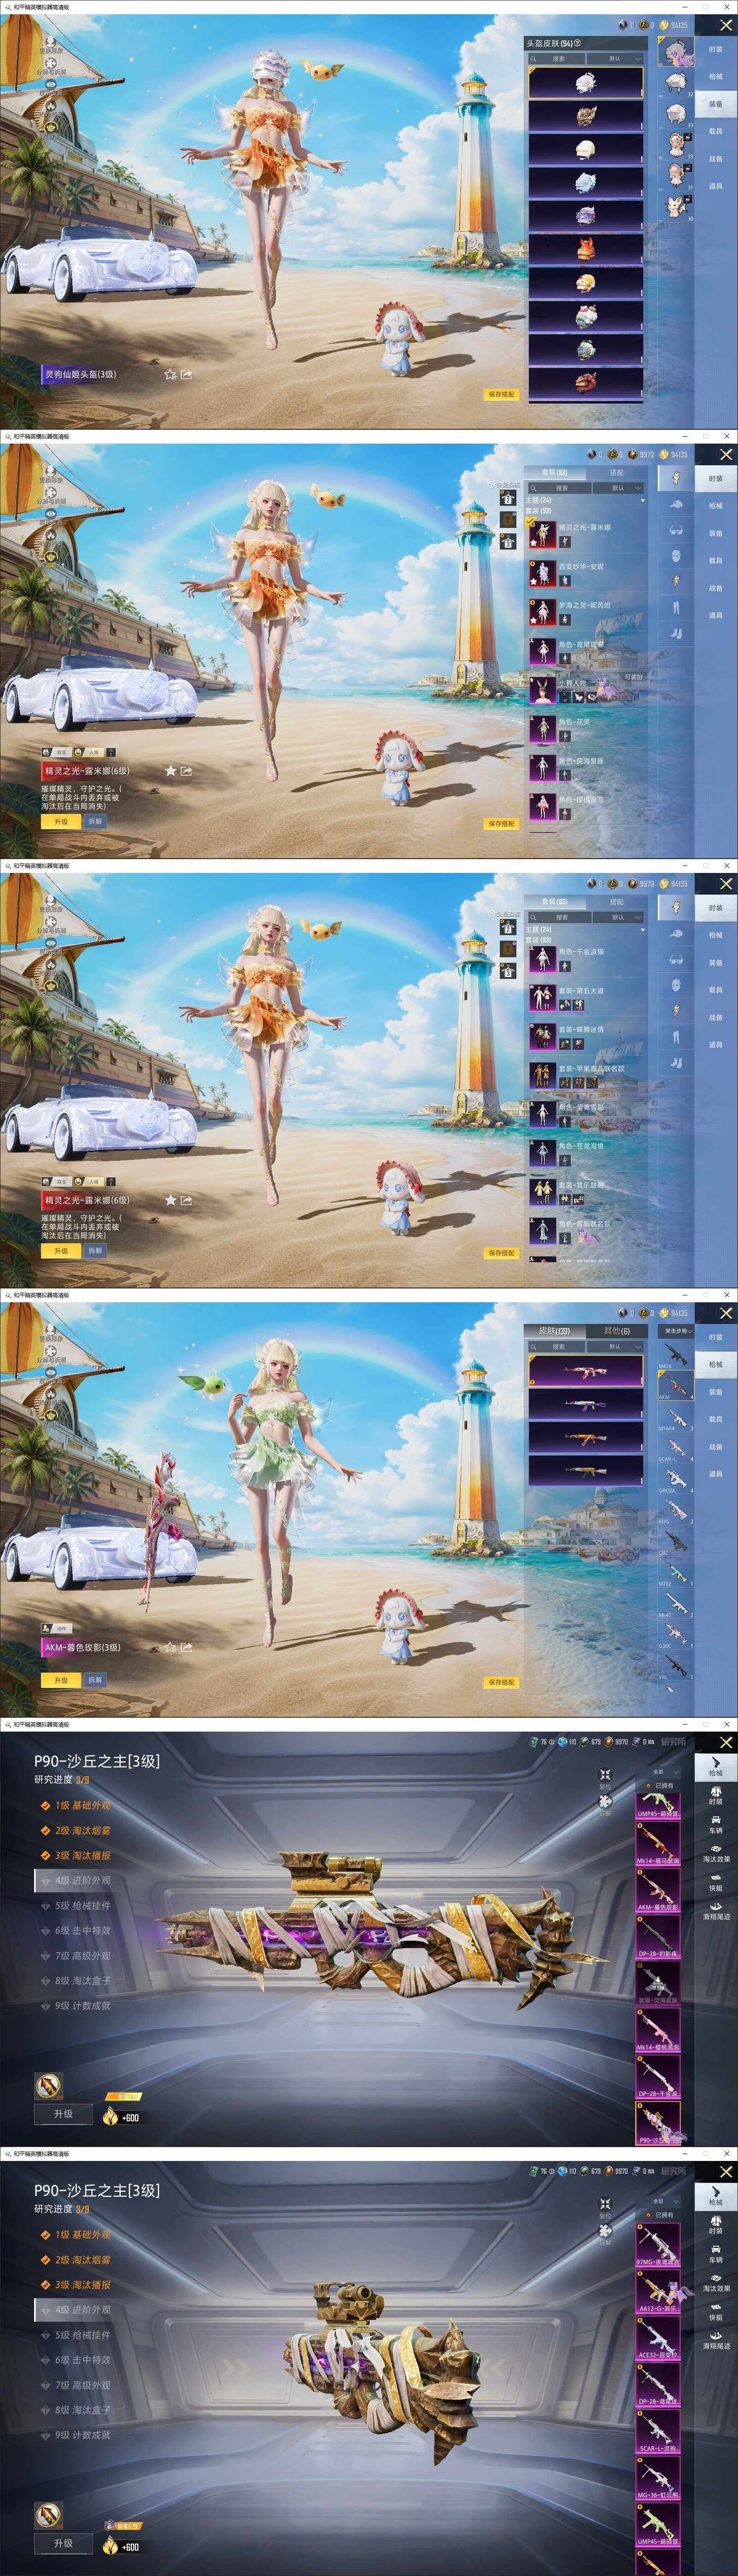Toggle the star beside AKM-暮色攻影(3级)
Image resolution: width=738 pixels, height=2576 pixels.
click(x=170, y=1646)
